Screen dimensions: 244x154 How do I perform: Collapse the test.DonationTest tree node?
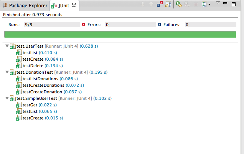(7, 72)
